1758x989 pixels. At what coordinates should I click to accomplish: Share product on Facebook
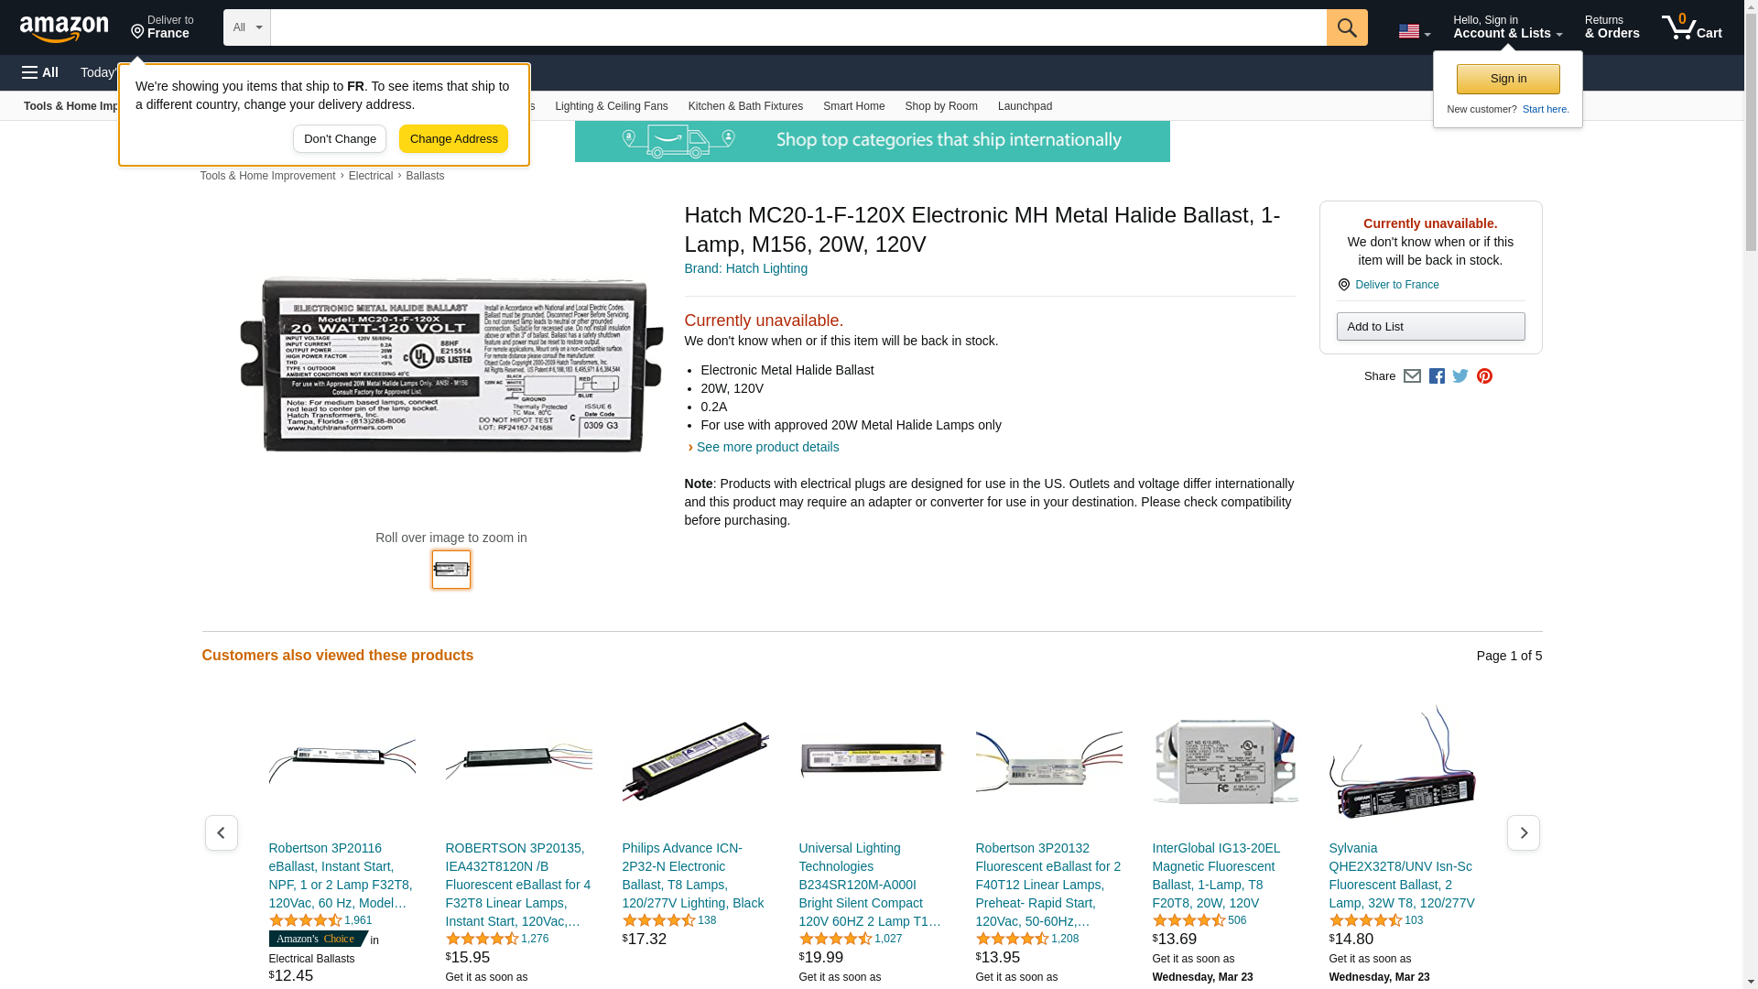[1437, 376]
